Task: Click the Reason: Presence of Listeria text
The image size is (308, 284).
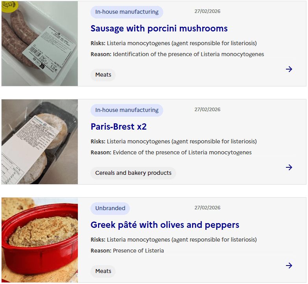Action: [x=127, y=251]
